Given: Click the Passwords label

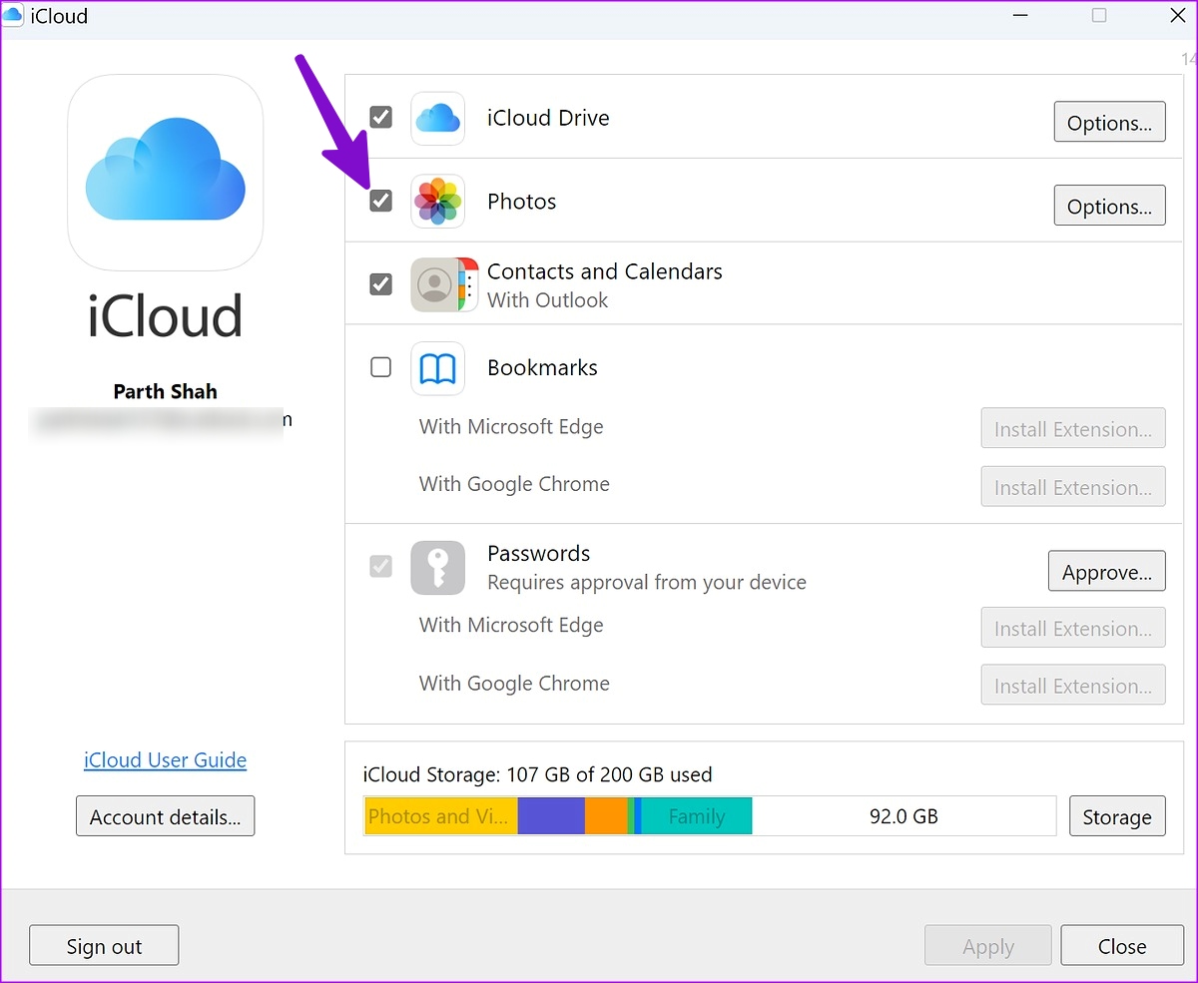Looking at the screenshot, I should (539, 553).
